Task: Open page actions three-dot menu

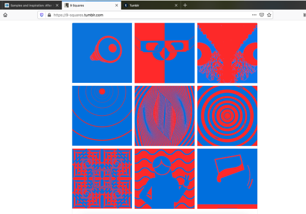Action: click(254, 15)
